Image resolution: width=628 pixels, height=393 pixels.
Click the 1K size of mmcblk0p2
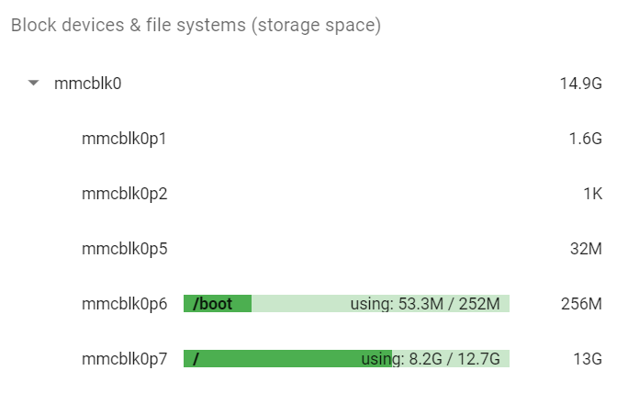[x=593, y=194]
